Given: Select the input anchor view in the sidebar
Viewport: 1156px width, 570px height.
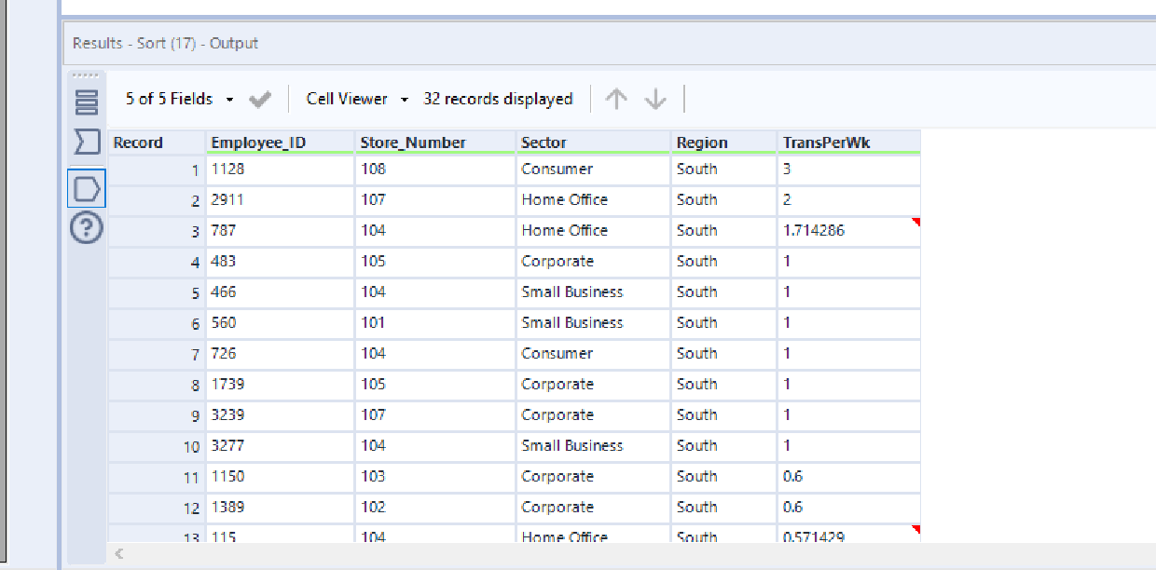Looking at the screenshot, I should (x=86, y=143).
